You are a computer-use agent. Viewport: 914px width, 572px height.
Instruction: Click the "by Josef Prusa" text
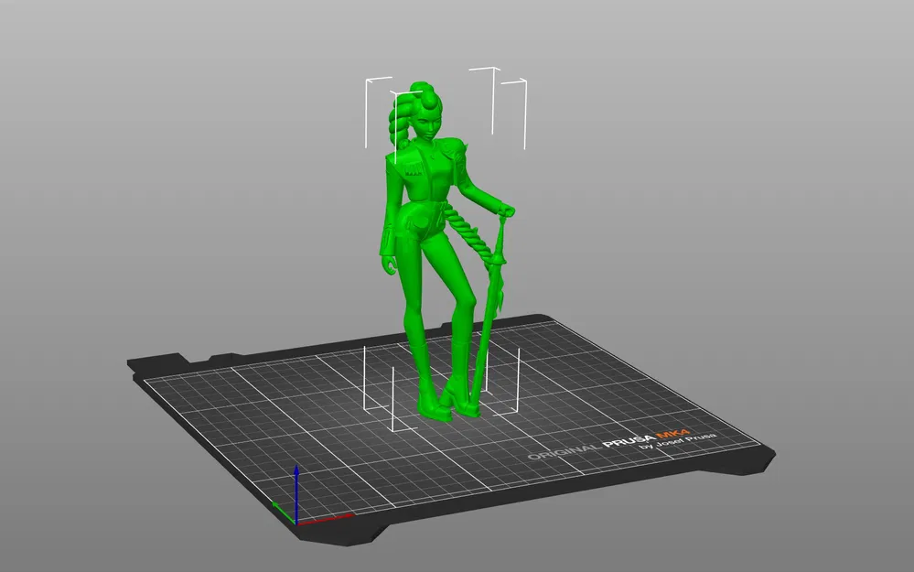pyautogui.click(x=677, y=442)
